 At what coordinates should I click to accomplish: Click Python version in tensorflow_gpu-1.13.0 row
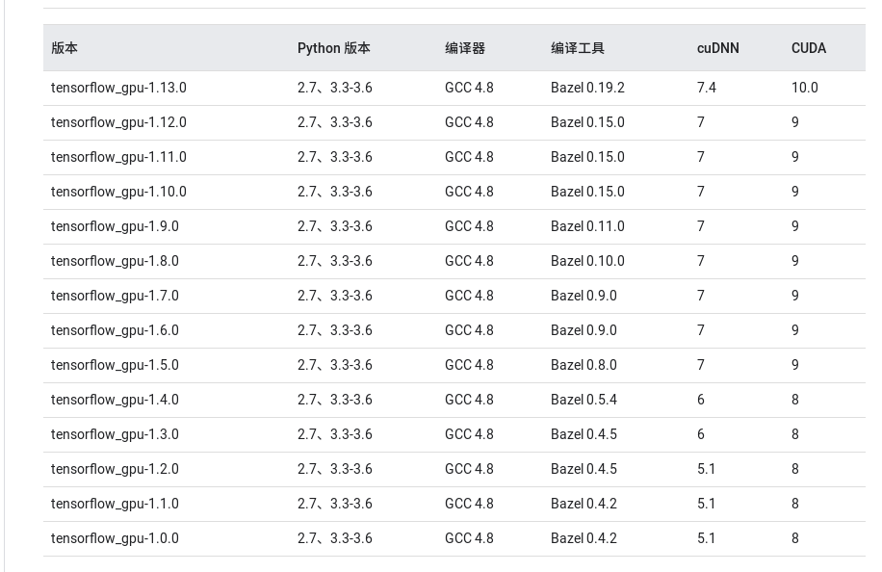click(335, 88)
